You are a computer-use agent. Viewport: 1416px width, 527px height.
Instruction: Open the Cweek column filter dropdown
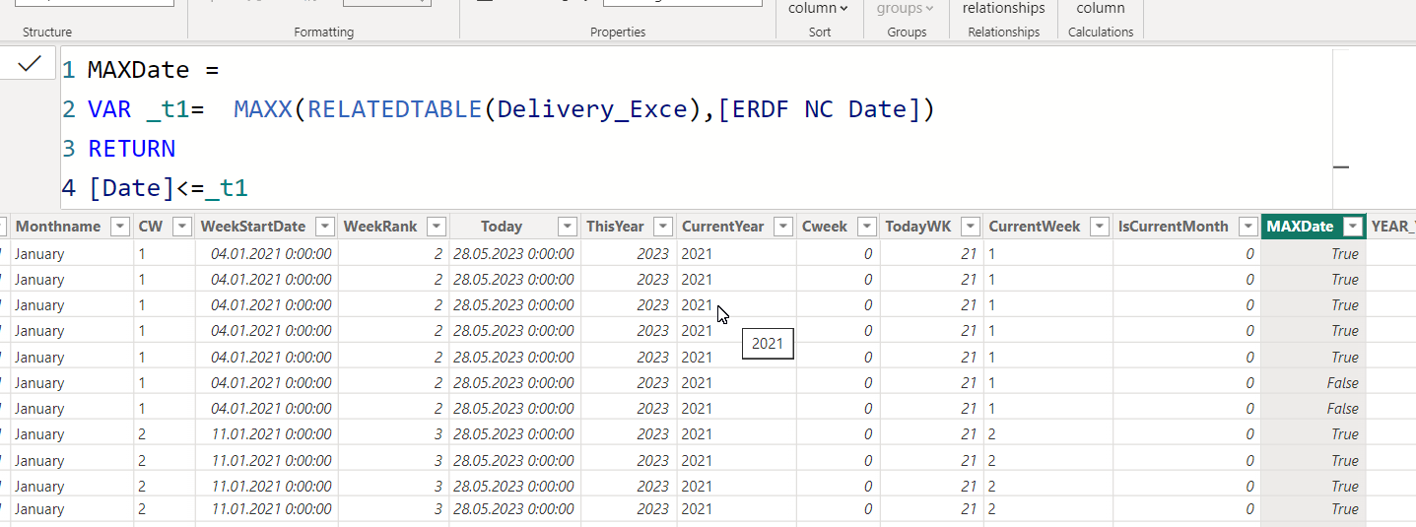point(866,227)
